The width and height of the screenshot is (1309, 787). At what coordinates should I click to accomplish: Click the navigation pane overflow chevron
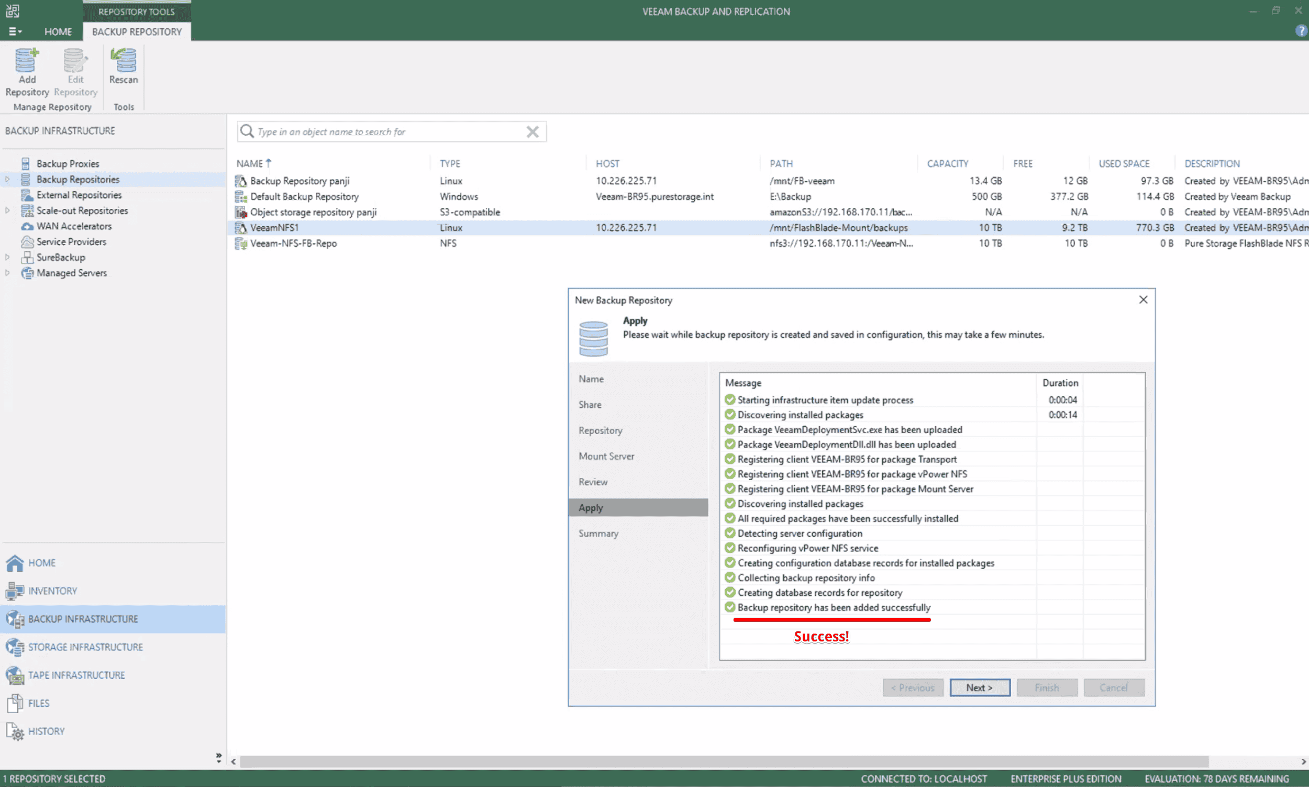218,758
